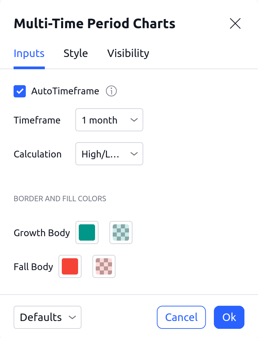The image size is (258, 338).
Task: Go to the Visibility tab
Action: (128, 54)
